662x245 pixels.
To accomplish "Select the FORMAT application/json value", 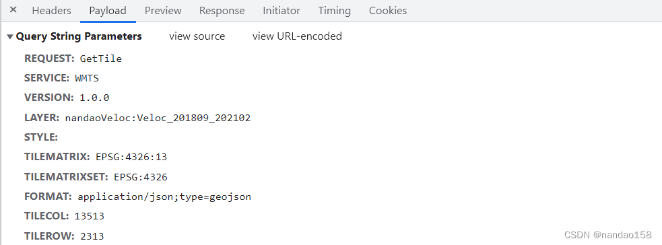I will tap(164, 197).
